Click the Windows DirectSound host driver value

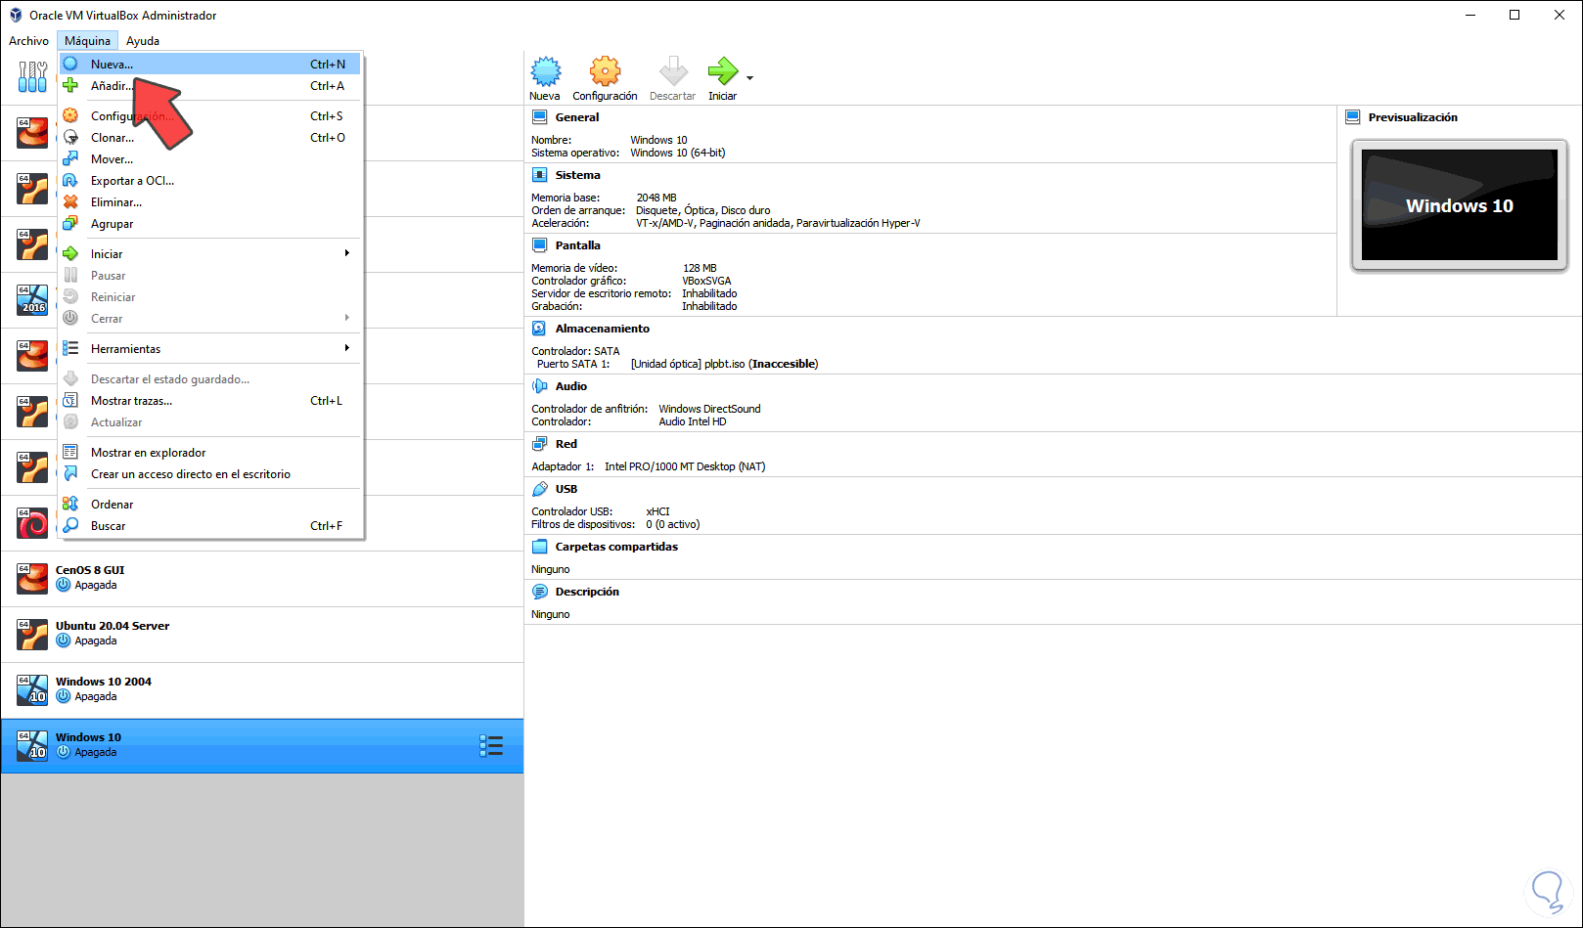coord(709,409)
